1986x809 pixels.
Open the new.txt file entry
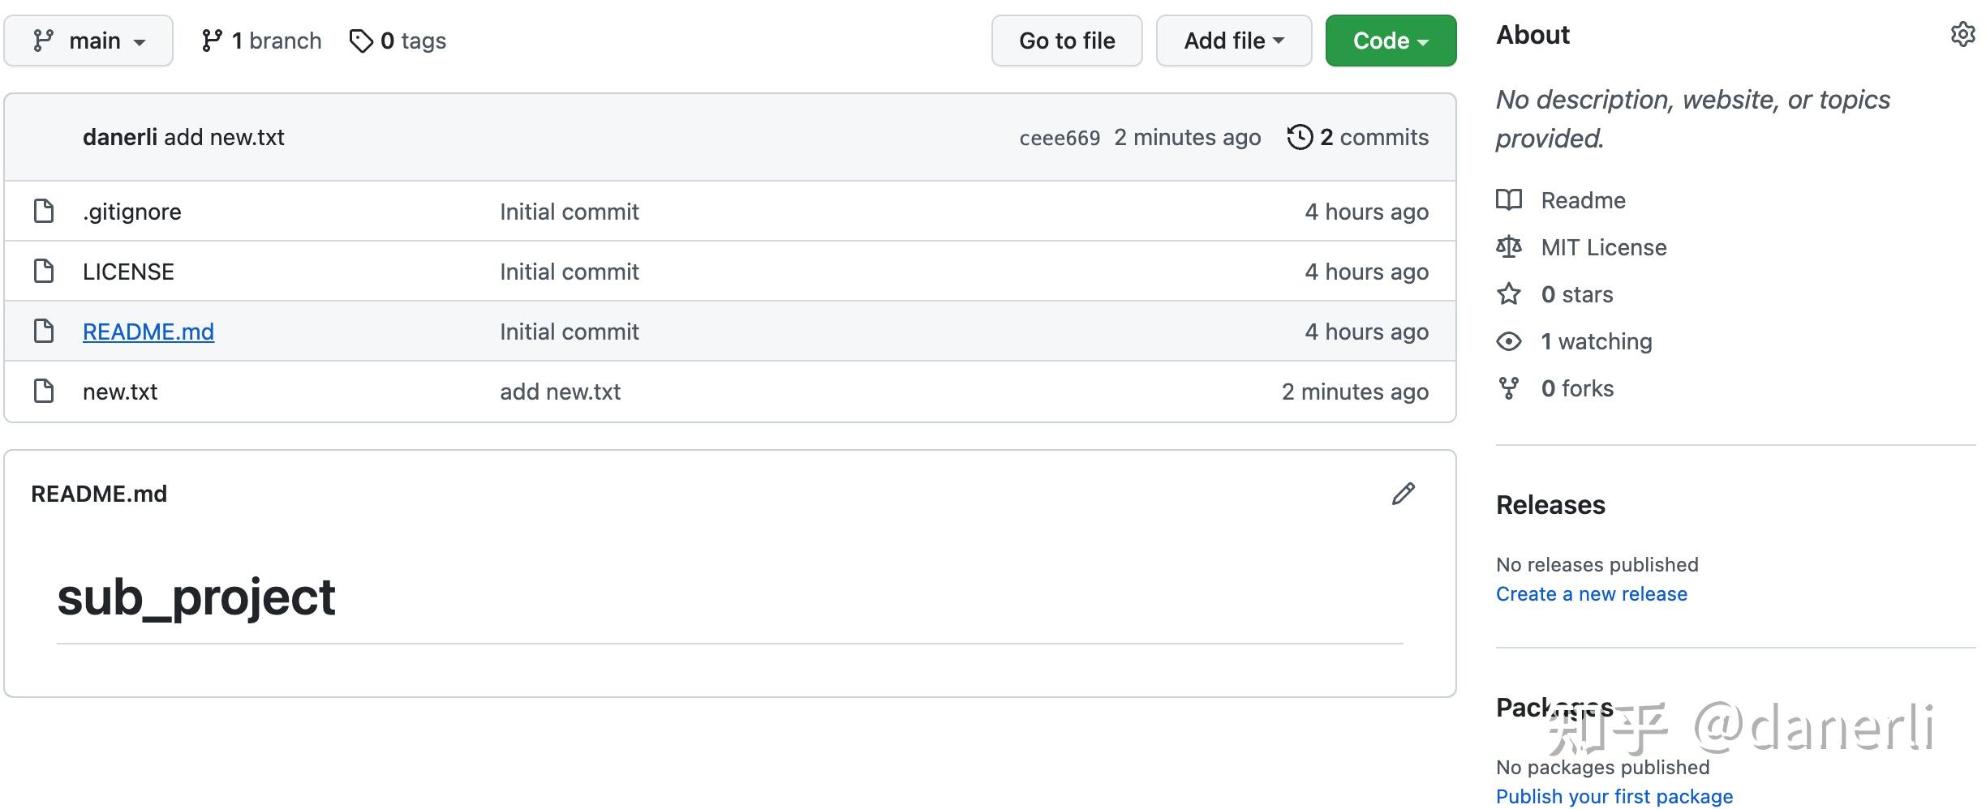coord(119,392)
